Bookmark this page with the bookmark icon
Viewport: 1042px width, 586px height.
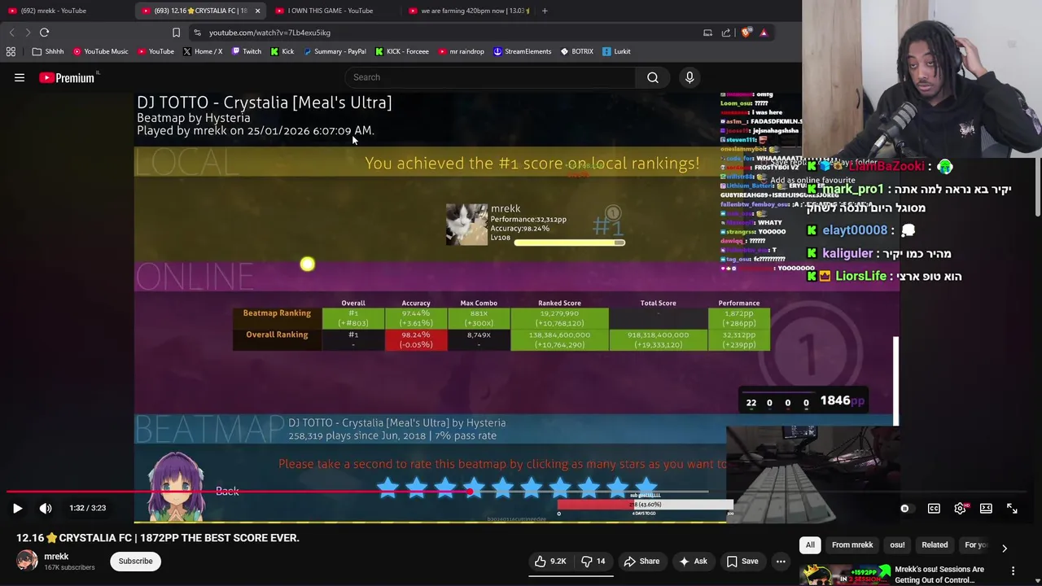(176, 33)
